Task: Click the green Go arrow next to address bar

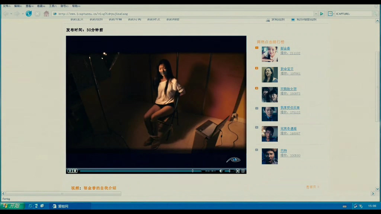Action: 322,14
